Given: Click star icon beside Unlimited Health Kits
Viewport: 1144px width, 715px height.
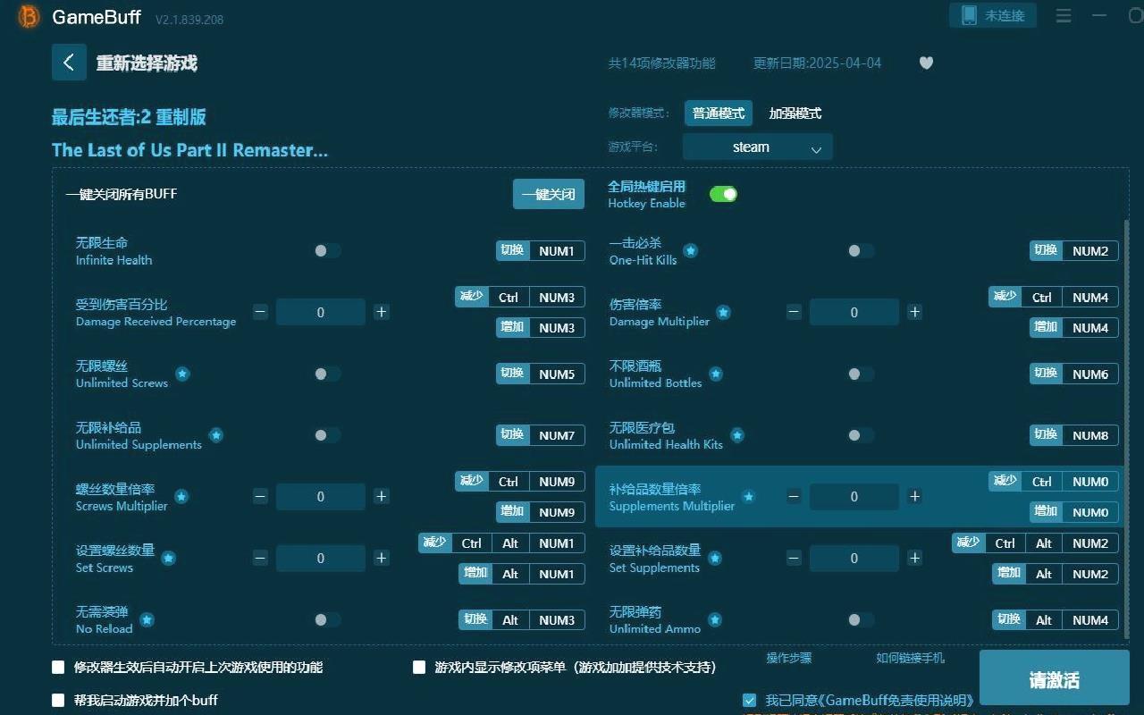Looking at the screenshot, I should coord(737,436).
